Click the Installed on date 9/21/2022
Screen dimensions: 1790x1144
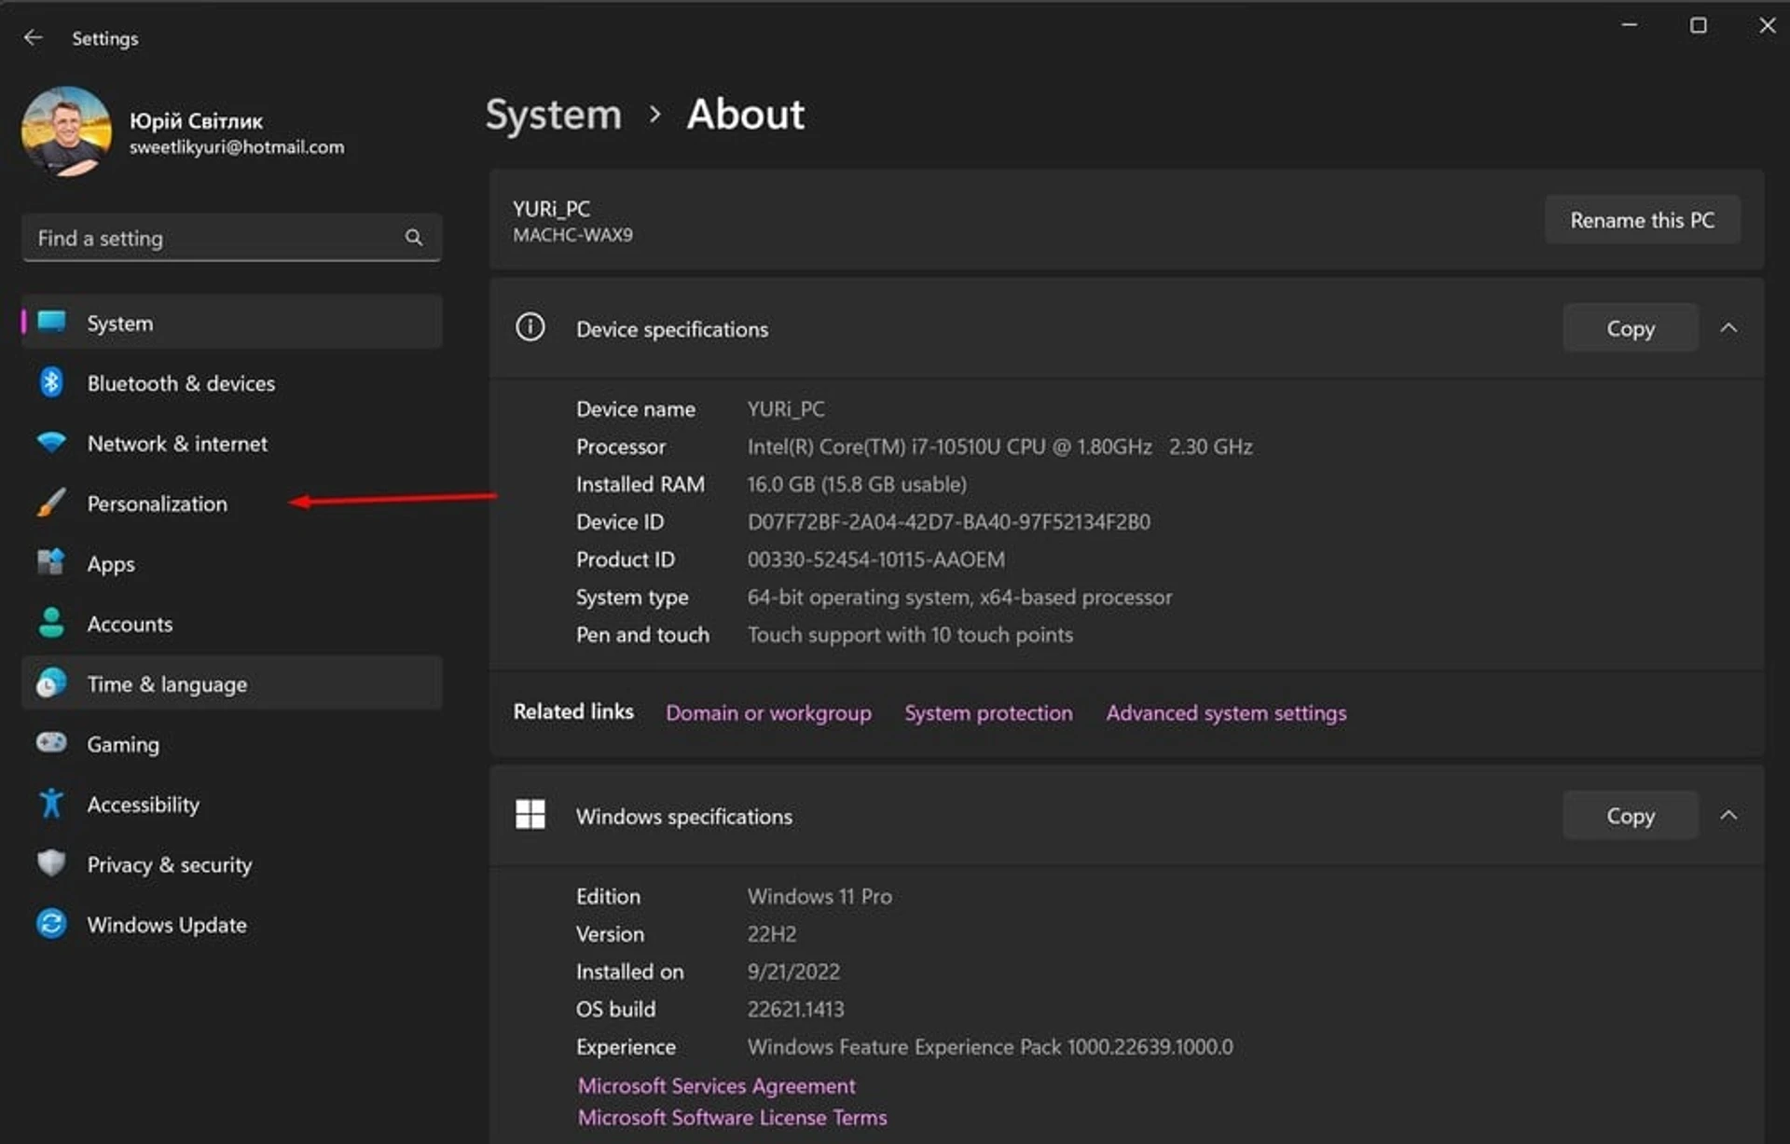(x=793, y=972)
